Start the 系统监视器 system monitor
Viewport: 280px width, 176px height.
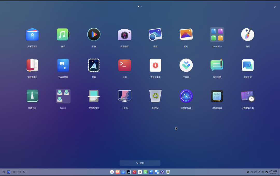point(186,96)
